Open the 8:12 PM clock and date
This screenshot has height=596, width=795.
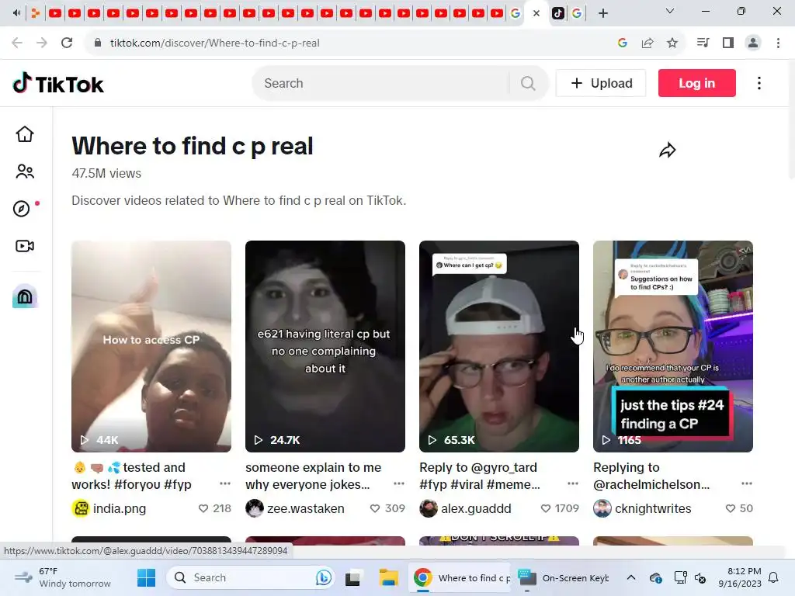[x=740, y=577]
